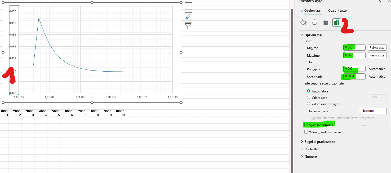Switch to Opzioni testo tab
Image resolution: width=391 pixels, height=173 pixels.
pyautogui.click(x=337, y=11)
